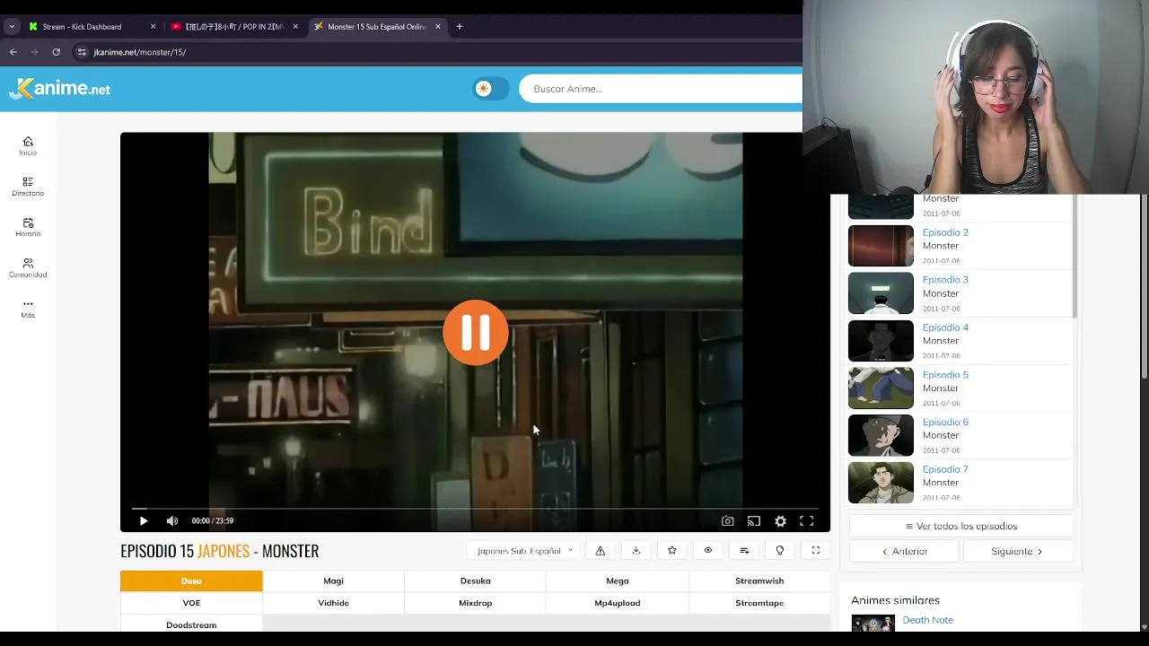Take a screenshot with the camera icon
The width and height of the screenshot is (1149, 646).
728,520
